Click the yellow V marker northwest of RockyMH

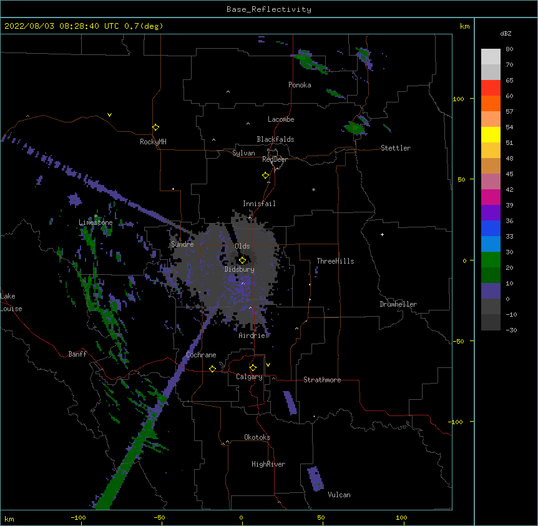click(109, 115)
